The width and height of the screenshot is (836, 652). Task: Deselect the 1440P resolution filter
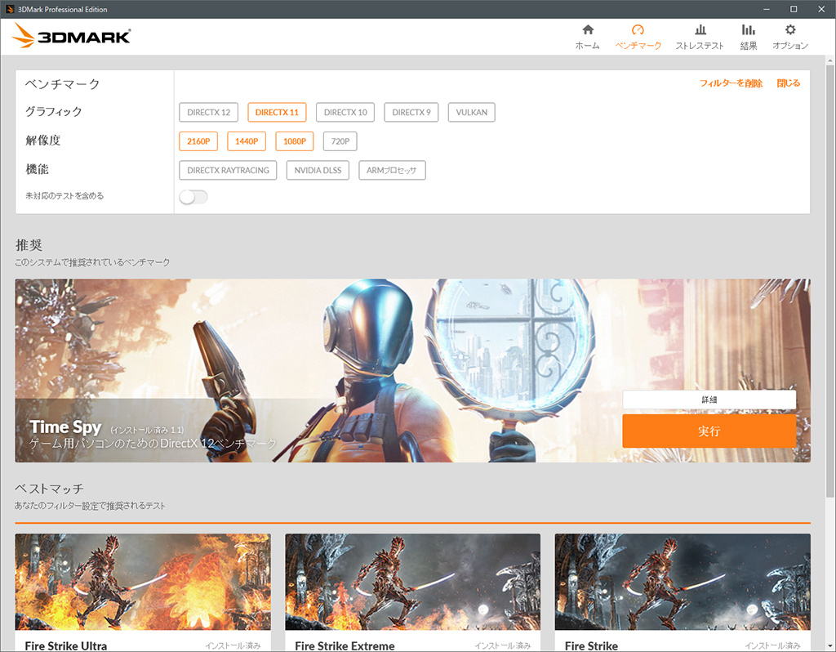[x=247, y=141]
